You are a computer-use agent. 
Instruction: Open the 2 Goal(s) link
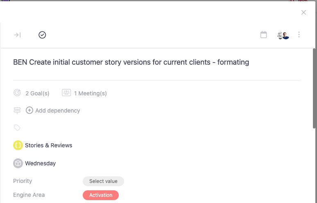37,93
